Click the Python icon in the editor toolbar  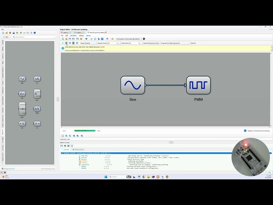pos(107,39)
